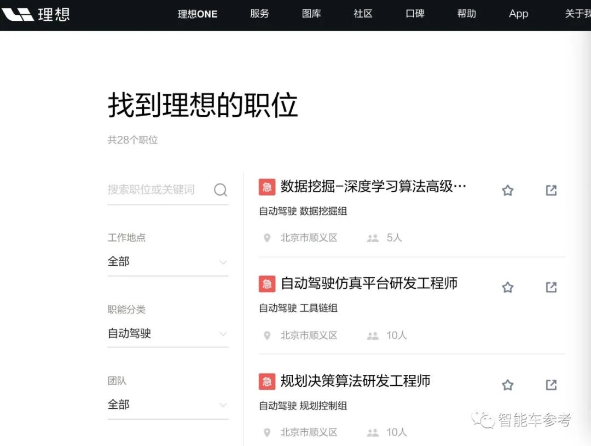Open 规划决策算法研发工程师 external link icon
The width and height of the screenshot is (591, 446).
coord(551,385)
